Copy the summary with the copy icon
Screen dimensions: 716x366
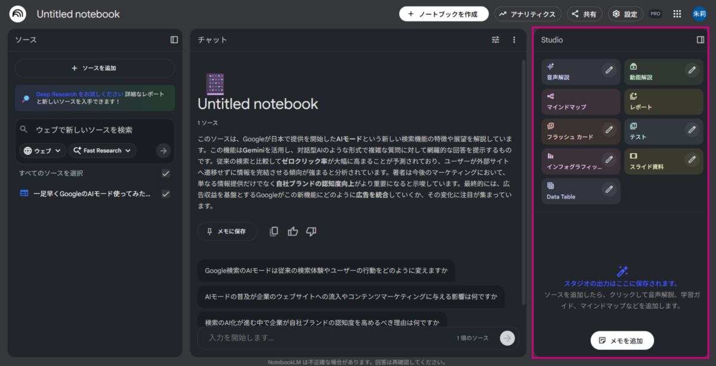tap(274, 231)
